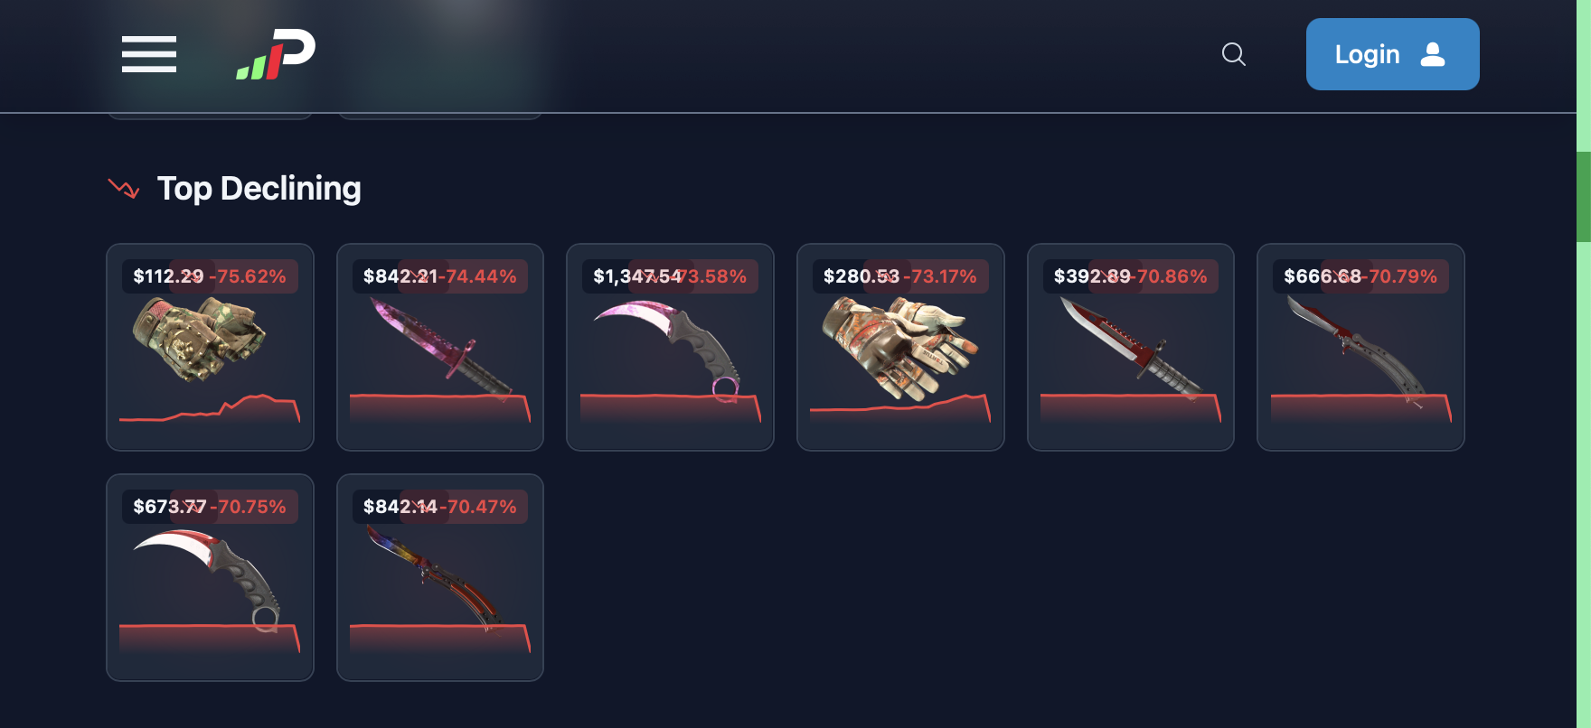Image resolution: width=1591 pixels, height=728 pixels.
Task: Click the Login button
Action: click(1392, 54)
